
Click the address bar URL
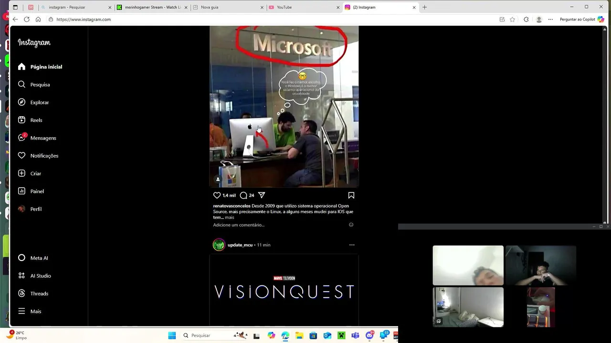84,20
